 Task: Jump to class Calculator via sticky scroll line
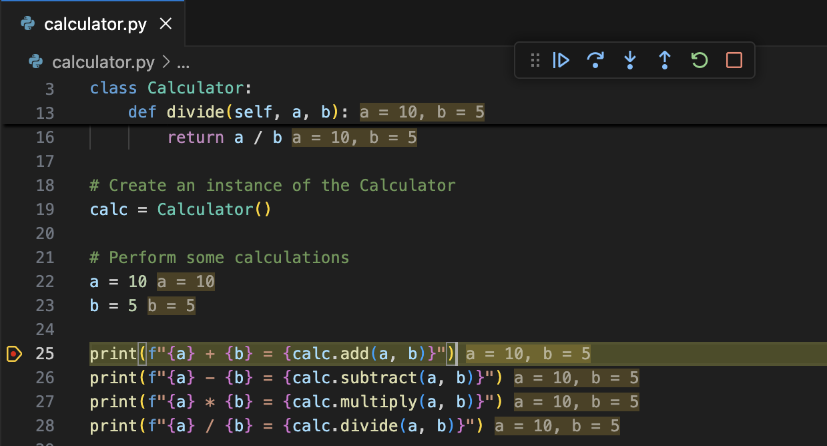point(167,87)
